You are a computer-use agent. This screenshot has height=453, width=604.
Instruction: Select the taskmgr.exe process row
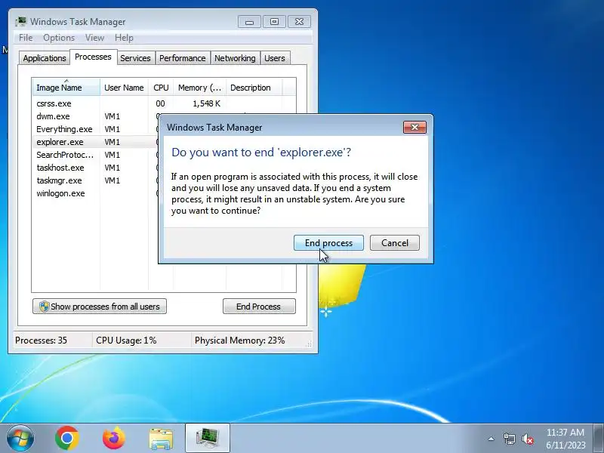[x=95, y=180]
